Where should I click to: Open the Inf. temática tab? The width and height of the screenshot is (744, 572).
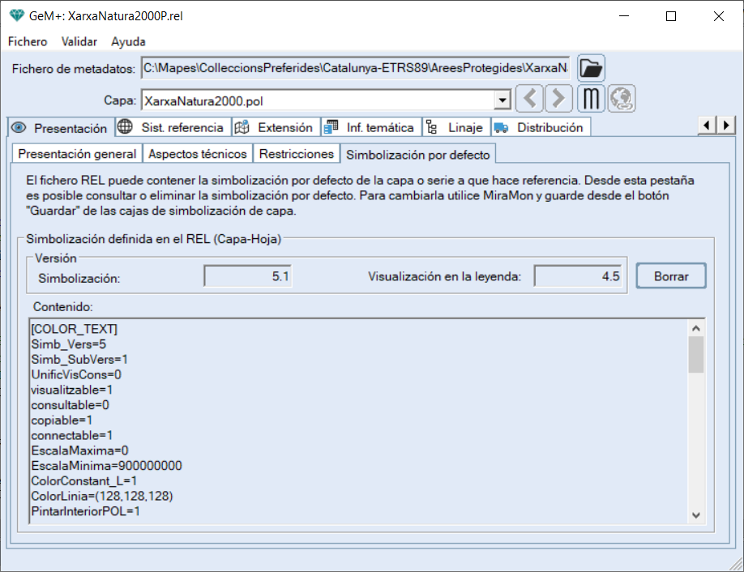[371, 127]
